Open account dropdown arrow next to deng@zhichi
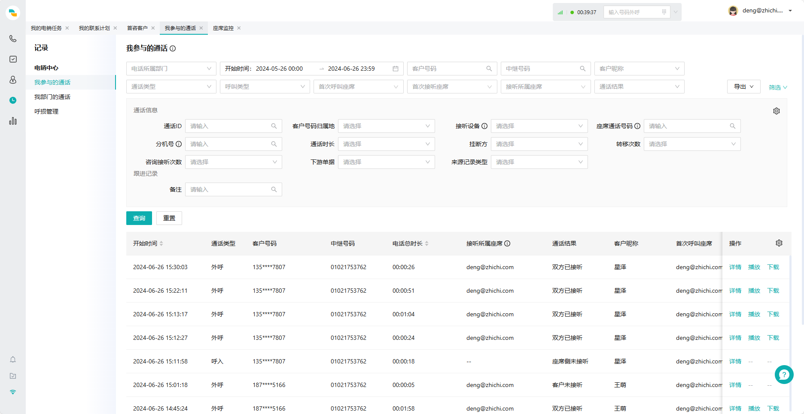 [790, 11]
